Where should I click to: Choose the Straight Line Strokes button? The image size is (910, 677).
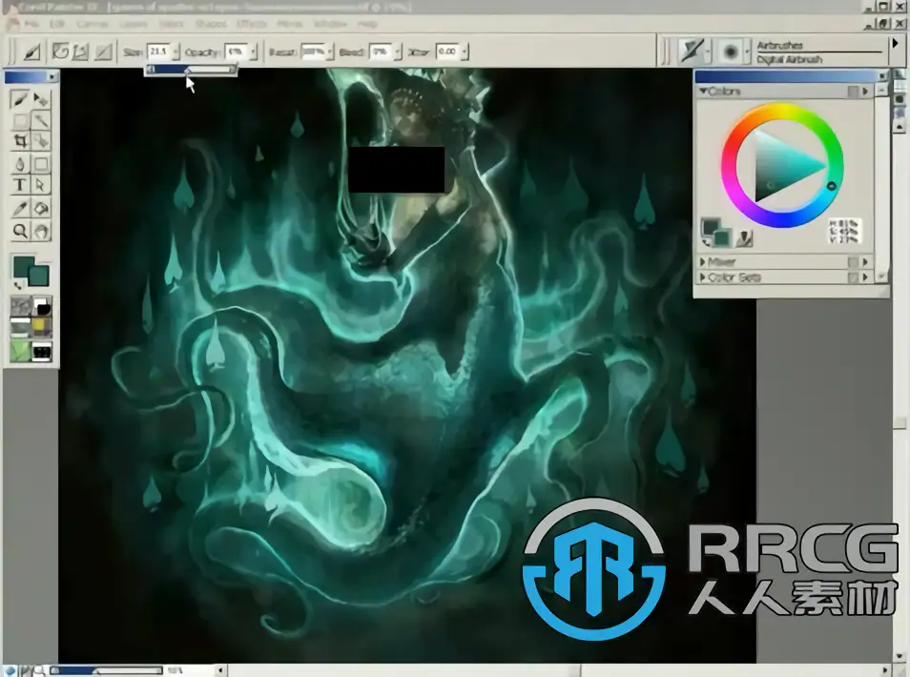(81, 51)
